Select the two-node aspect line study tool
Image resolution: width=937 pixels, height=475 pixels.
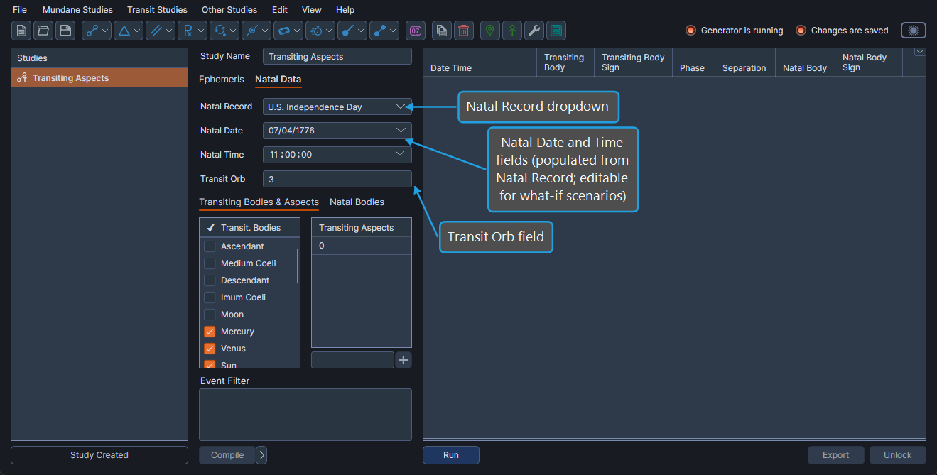(97, 31)
